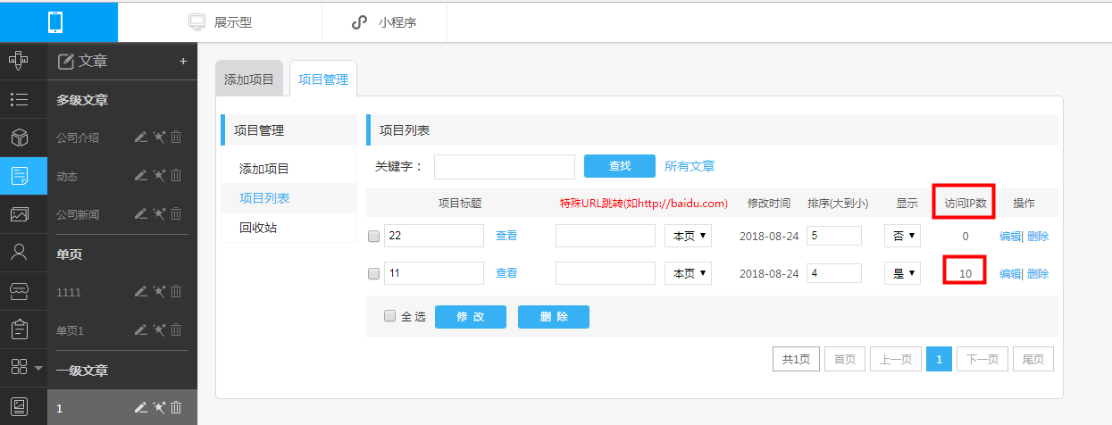This screenshot has width=1112, height=425.
Task: Click the shop storefront icon in sidebar
Action: 19,290
